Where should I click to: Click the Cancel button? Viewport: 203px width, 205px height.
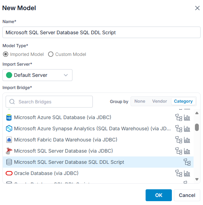187,195
